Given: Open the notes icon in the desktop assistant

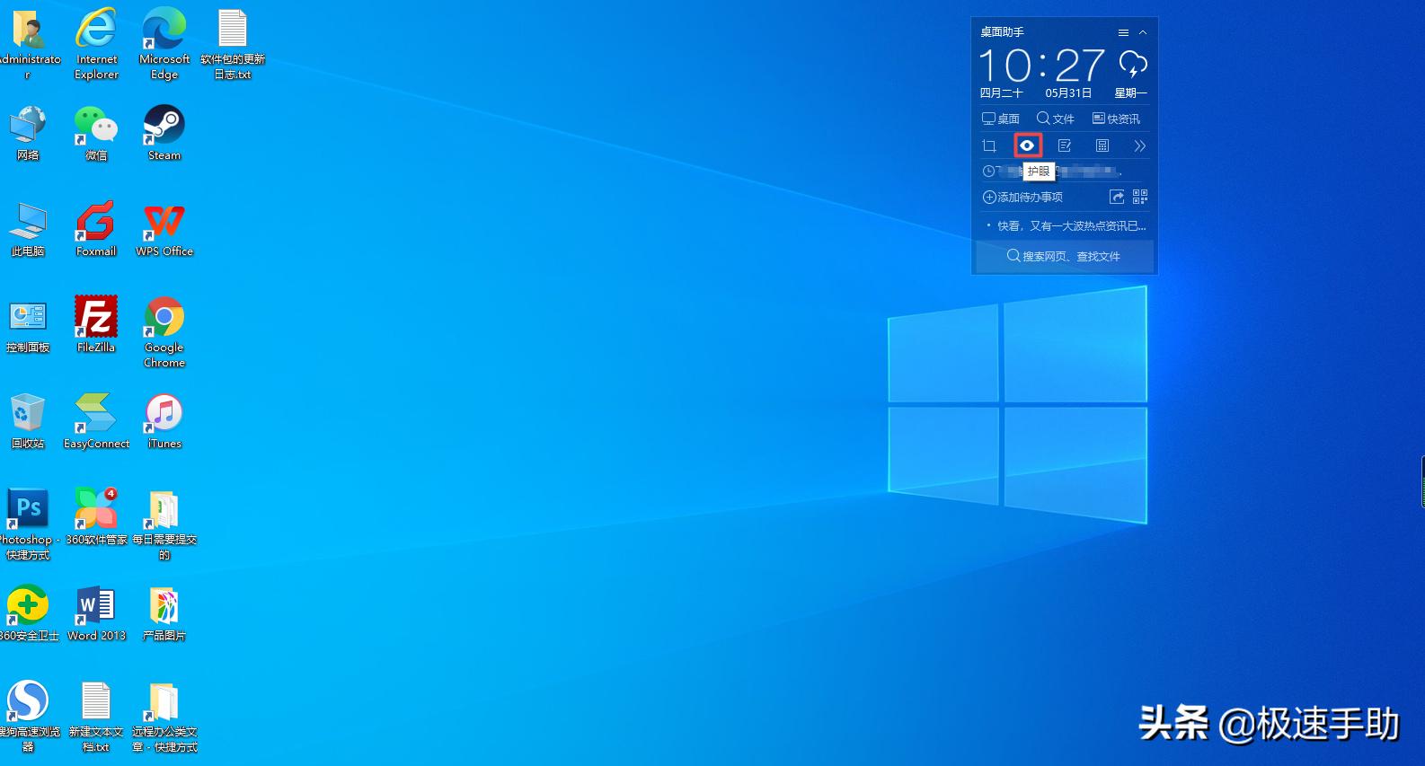Looking at the screenshot, I should coord(1065,145).
